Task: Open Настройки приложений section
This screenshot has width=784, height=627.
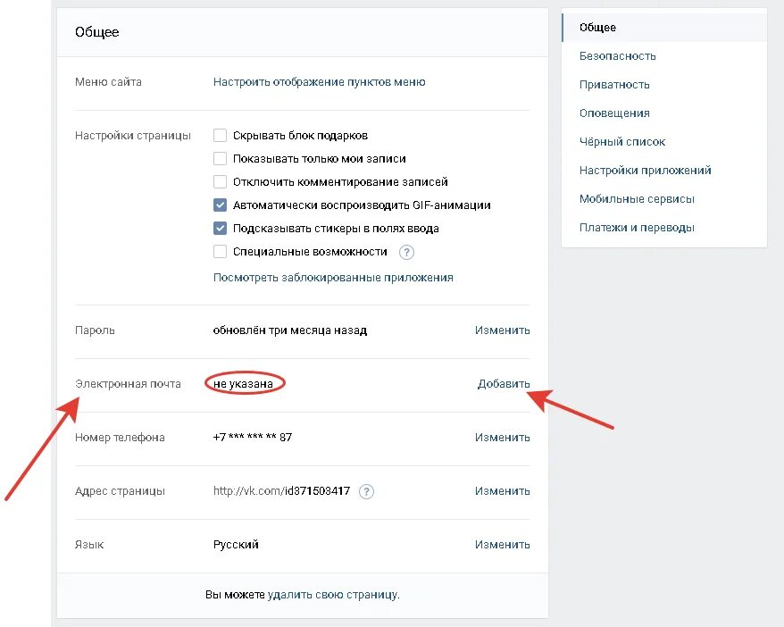Action: click(x=645, y=171)
